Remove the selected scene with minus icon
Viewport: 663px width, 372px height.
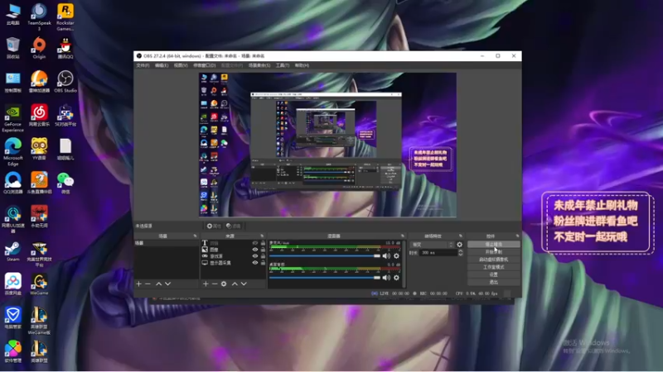coord(148,284)
